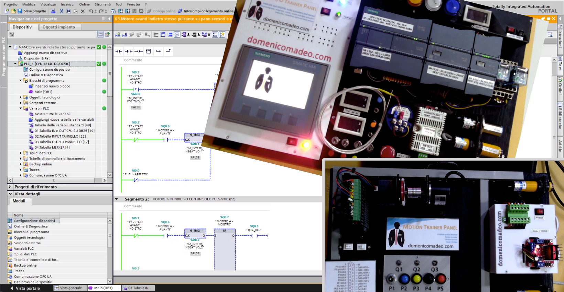This screenshot has height=292, width=564.
Task: Toggle the favorites display icon in editor toolbar
Action: (222, 34)
